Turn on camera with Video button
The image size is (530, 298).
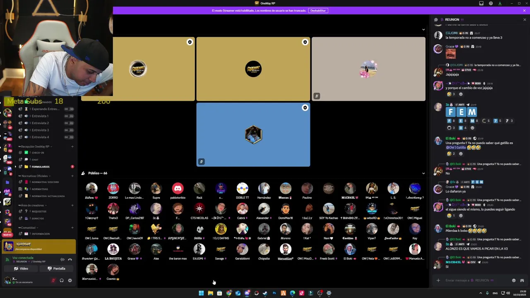(x=21, y=269)
